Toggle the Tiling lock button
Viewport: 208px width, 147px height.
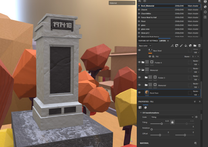[x=172, y=122]
